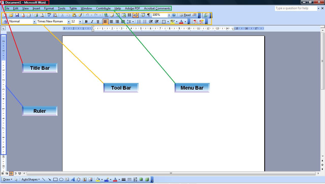Toggle the Bullets list button
Image resolution: width=325 pixels, height=184 pixels.
pyautogui.click(x=145, y=22)
